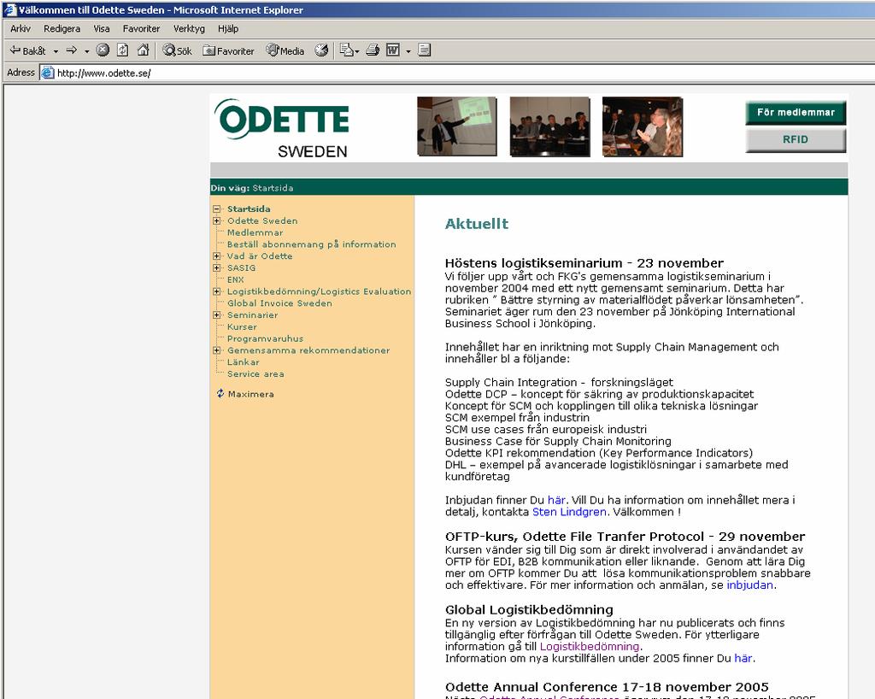Click the Höstens logistikseminarium heading
The image size is (875, 699).
pos(584,262)
